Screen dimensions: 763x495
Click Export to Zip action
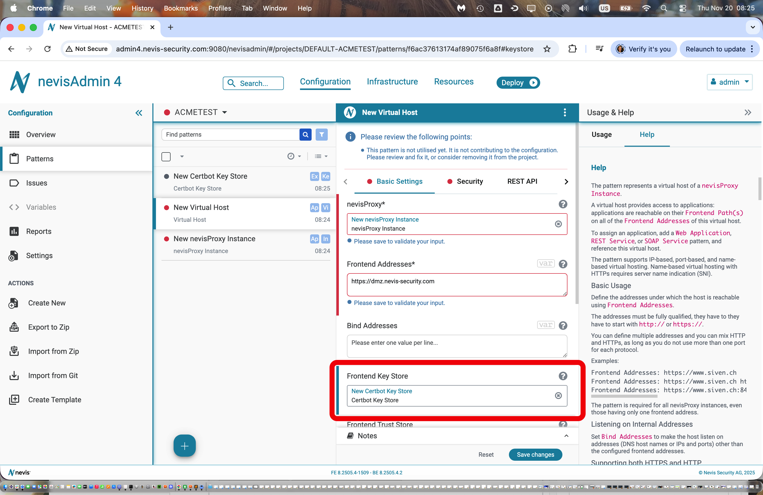[x=48, y=327]
